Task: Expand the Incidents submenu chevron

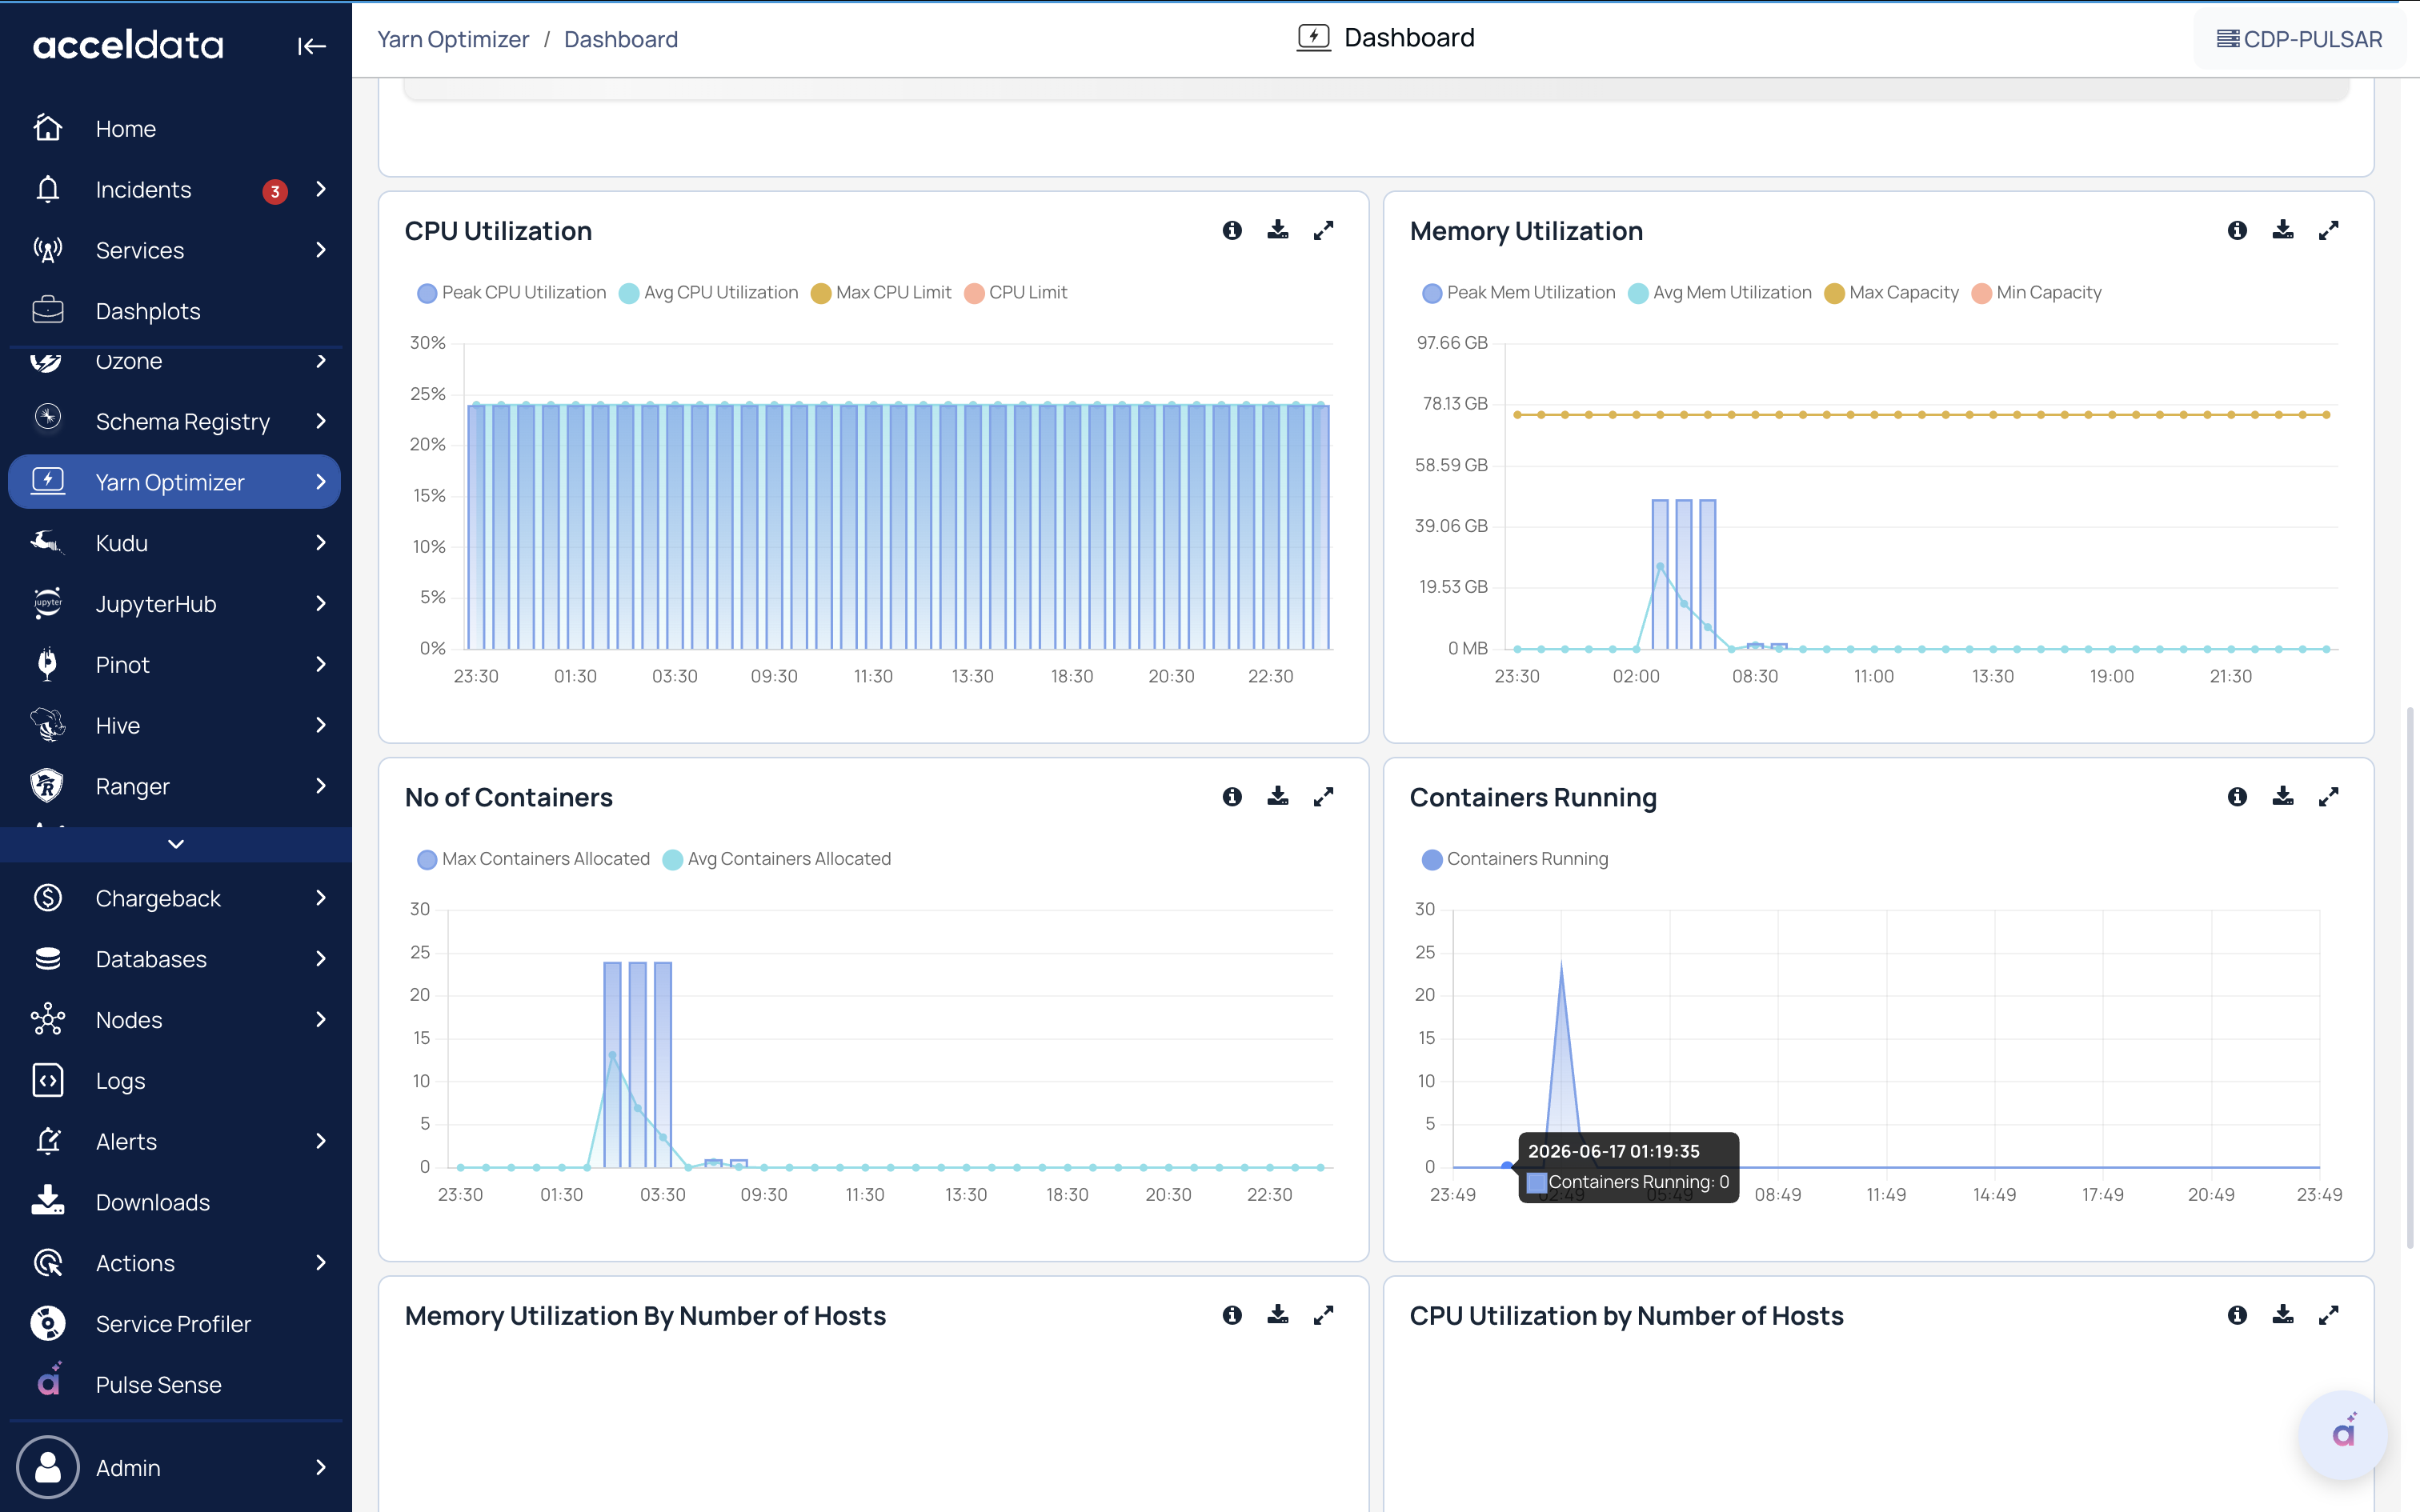Action: tap(321, 189)
